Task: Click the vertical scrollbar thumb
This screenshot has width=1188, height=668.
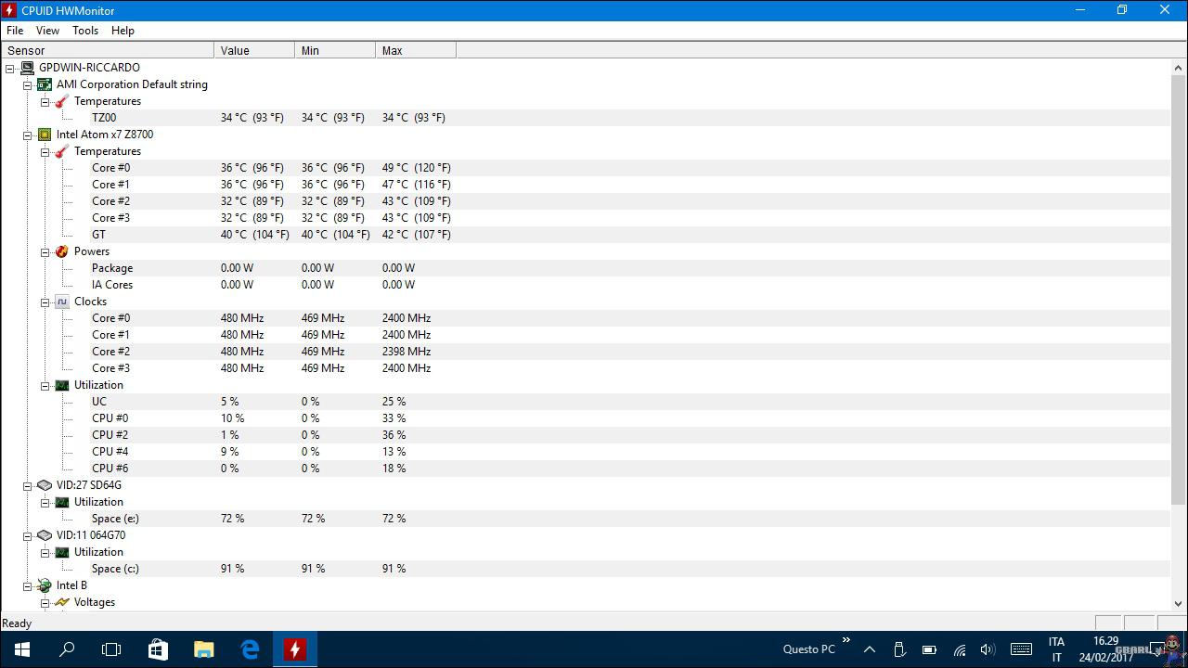Action: (1179, 289)
